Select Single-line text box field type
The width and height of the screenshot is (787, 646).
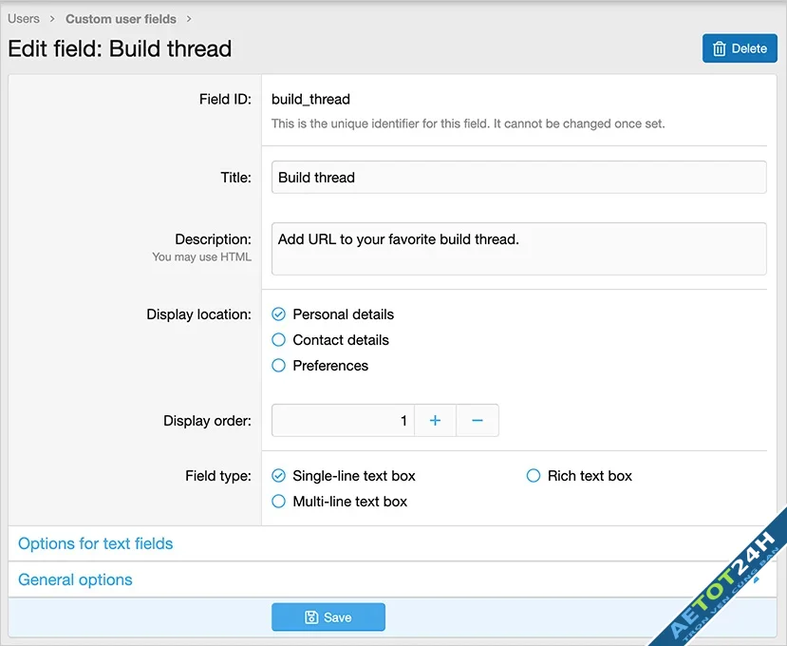[279, 476]
